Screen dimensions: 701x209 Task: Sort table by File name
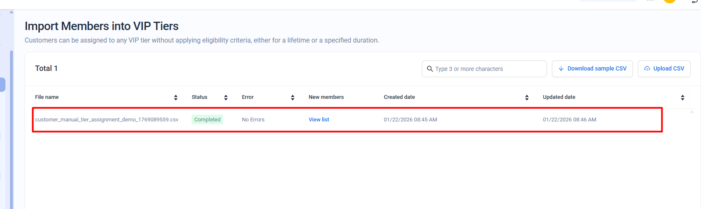[x=176, y=98]
